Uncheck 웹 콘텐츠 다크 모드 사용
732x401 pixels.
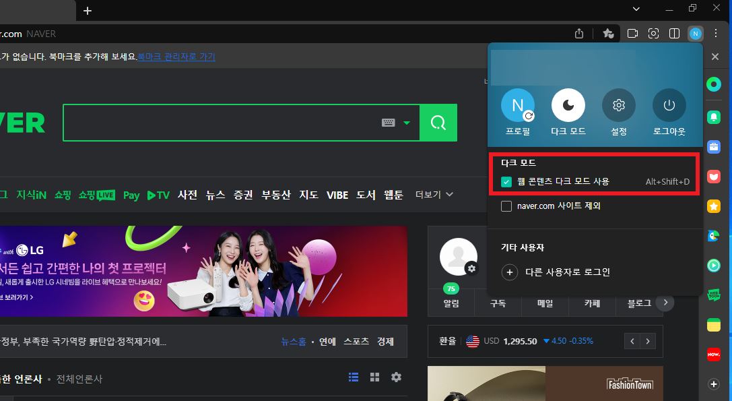point(506,182)
